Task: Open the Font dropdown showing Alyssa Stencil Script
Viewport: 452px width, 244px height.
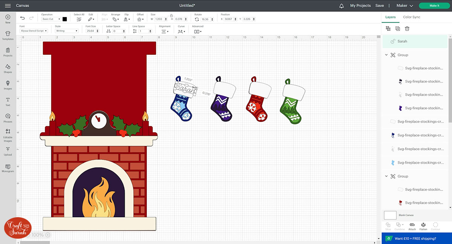Action: point(33,31)
